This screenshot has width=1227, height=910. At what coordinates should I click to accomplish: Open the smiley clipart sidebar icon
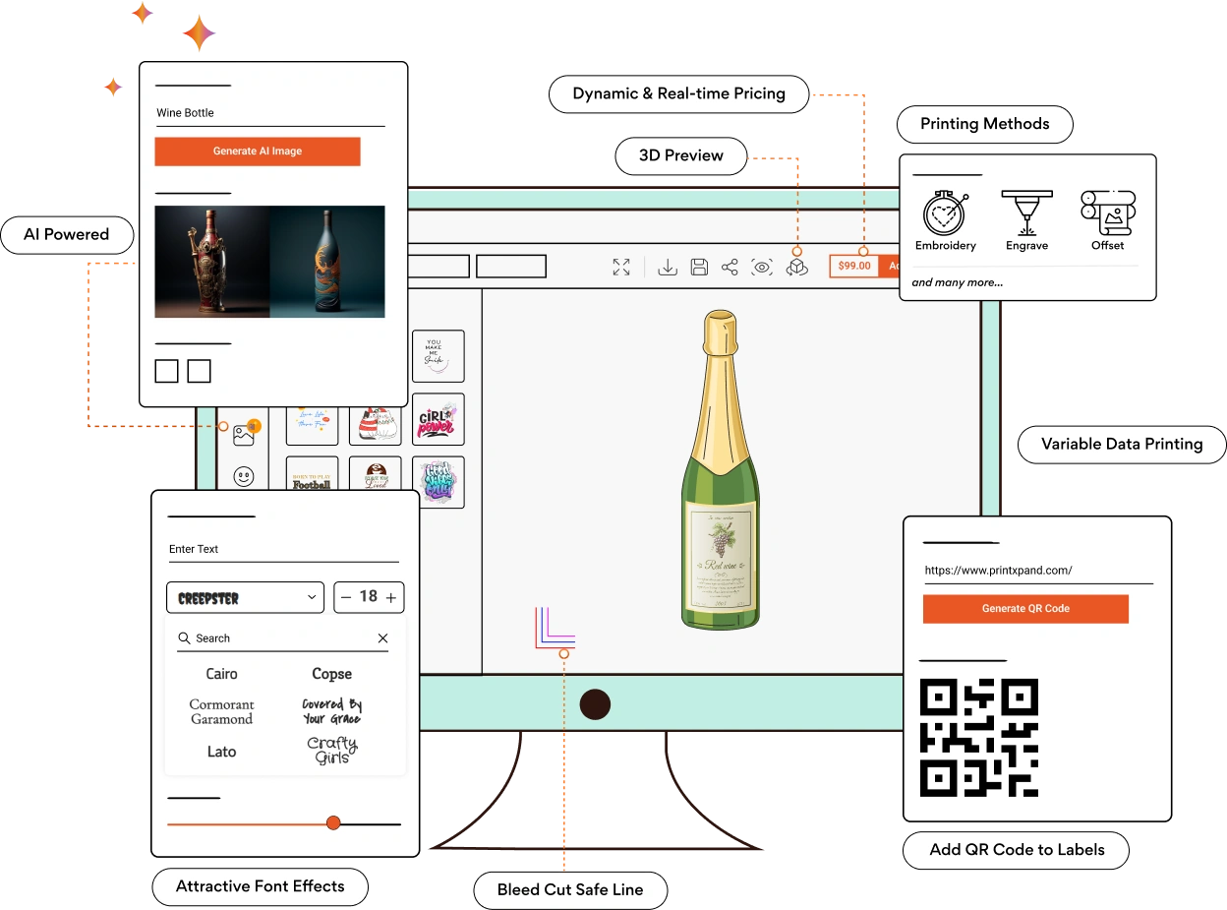tap(244, 477)
